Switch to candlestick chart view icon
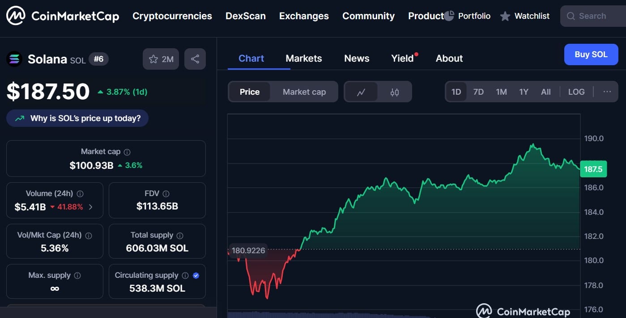 coord(394,92)
